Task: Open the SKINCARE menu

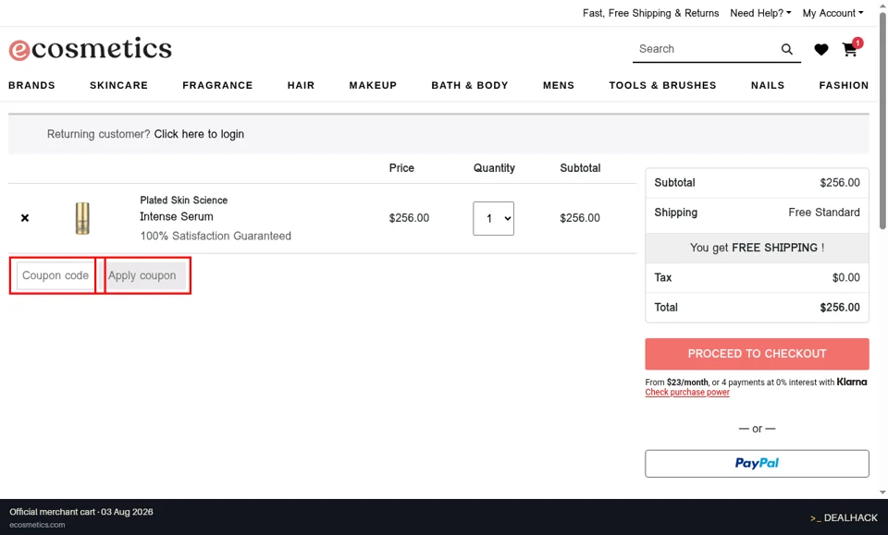Action: [118, 85]
